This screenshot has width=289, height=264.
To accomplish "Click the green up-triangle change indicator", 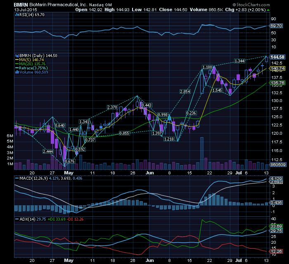I will pos(268,10).
